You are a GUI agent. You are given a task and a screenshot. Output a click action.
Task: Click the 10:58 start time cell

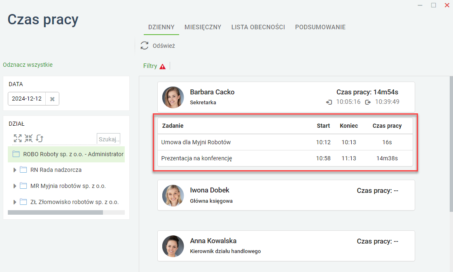pos(323,158)
